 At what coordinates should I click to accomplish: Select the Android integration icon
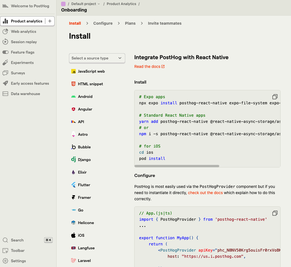coord(73,96)
